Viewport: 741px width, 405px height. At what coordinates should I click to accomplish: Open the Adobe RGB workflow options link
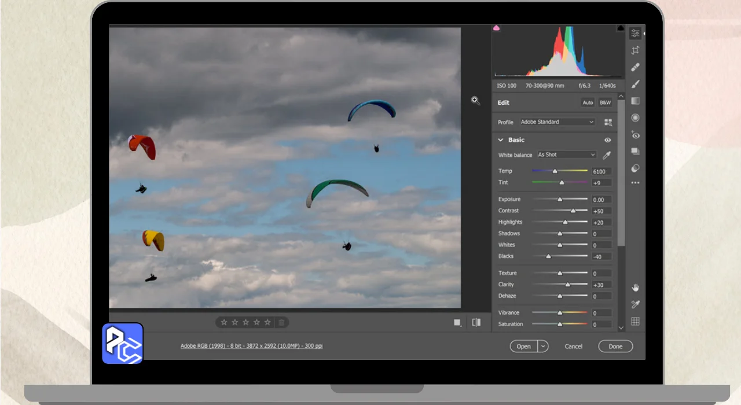coord(251,346)
